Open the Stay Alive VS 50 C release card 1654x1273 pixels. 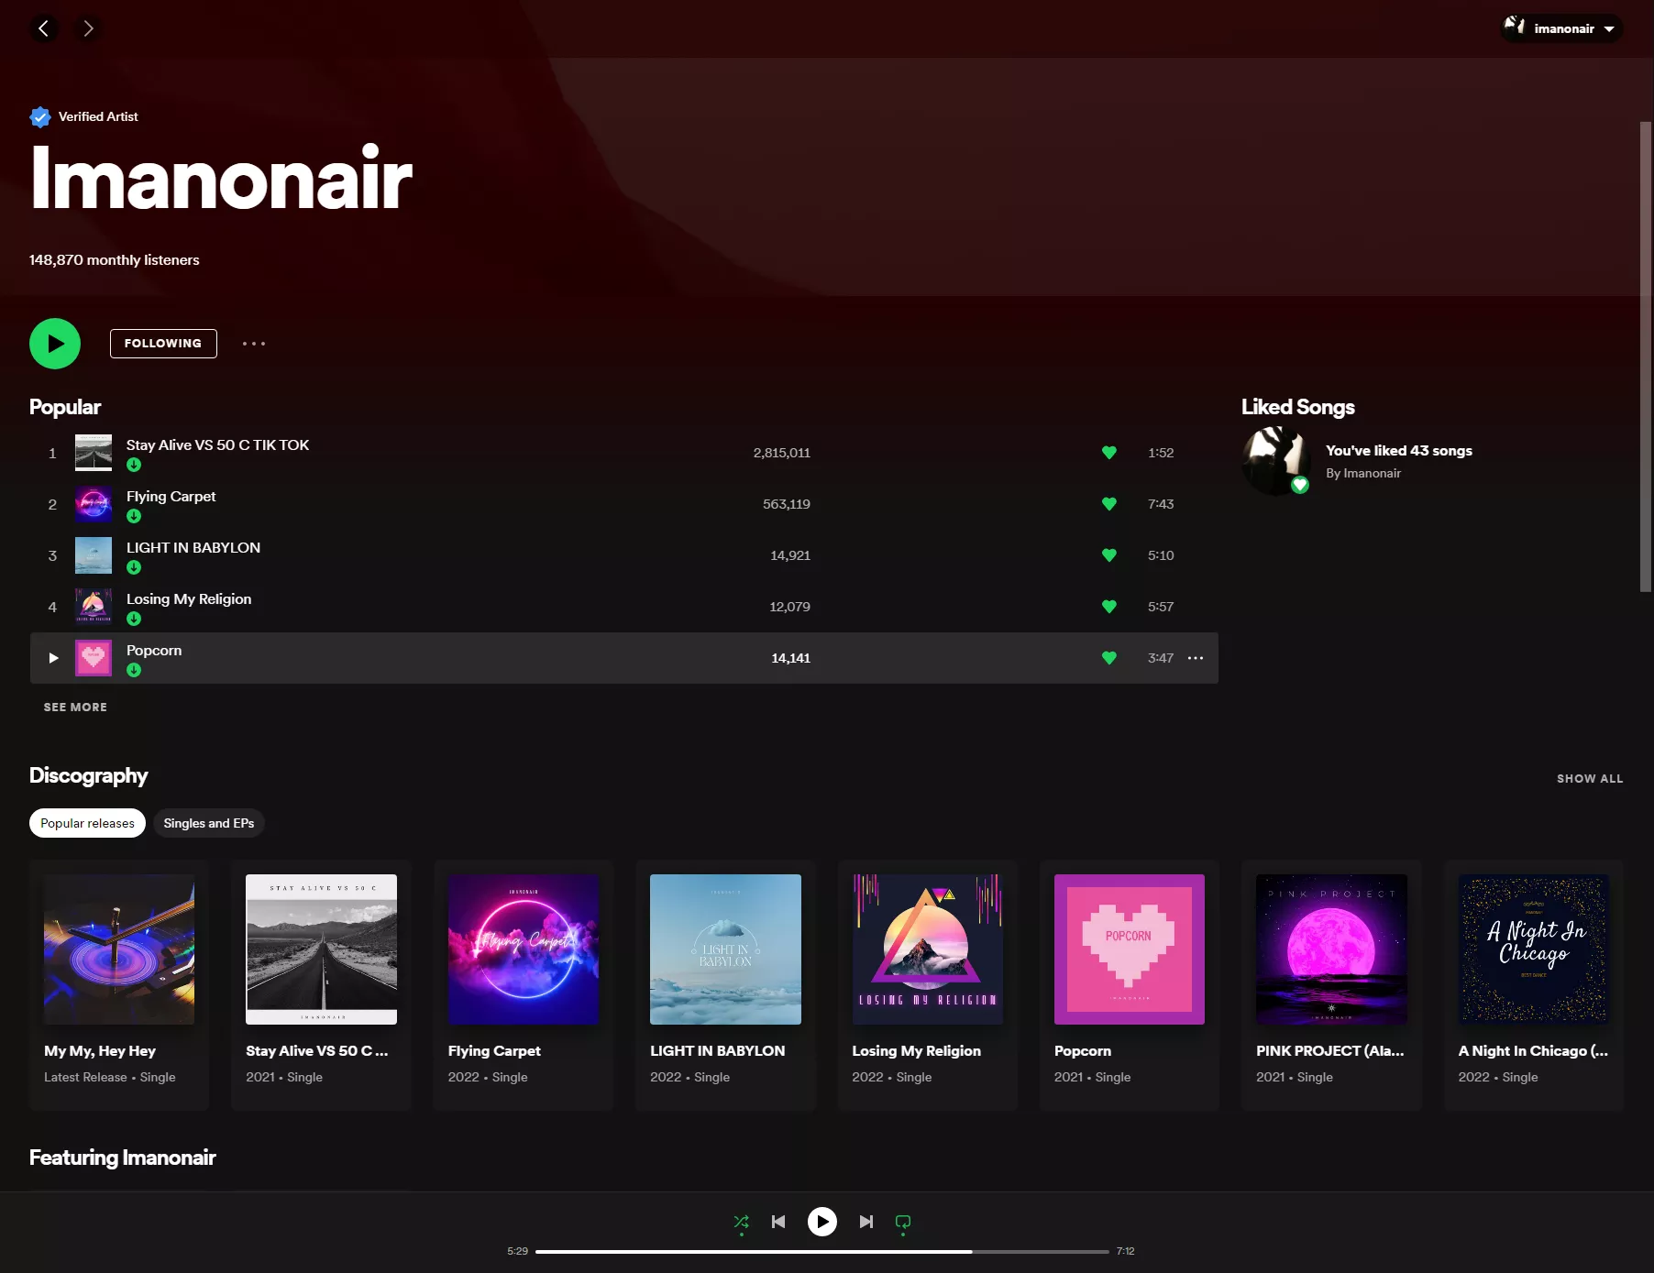tap(321, 985)
